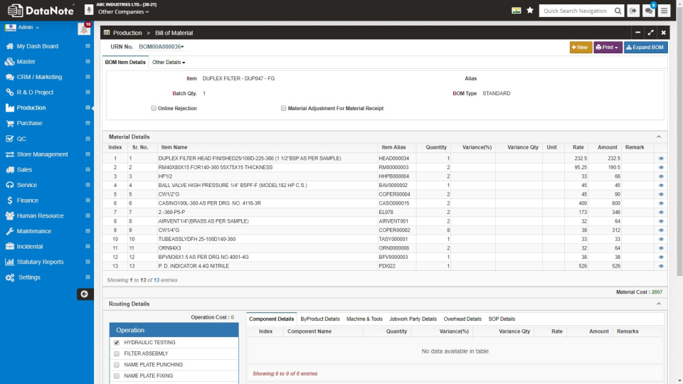The image size is (683, 384).
Task: Click the Quick Search Navigation field
Action: click(x=575, y=11)
